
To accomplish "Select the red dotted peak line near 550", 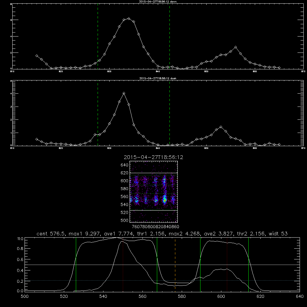I will pyautogui.click(x=123, y=264).
